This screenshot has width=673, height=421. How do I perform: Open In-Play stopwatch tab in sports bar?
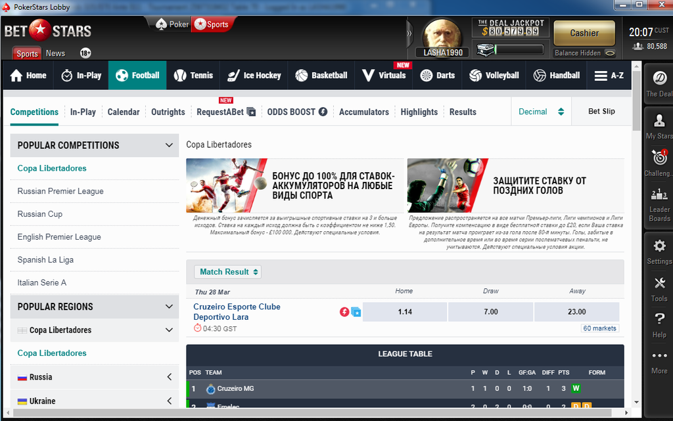click(x=81, y=76)
